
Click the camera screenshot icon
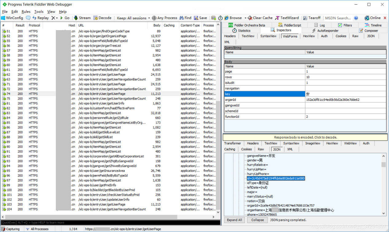pyautogui.click(x=214, y=18)
